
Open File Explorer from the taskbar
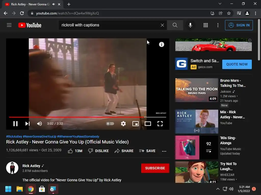click(x=19, y=189)
